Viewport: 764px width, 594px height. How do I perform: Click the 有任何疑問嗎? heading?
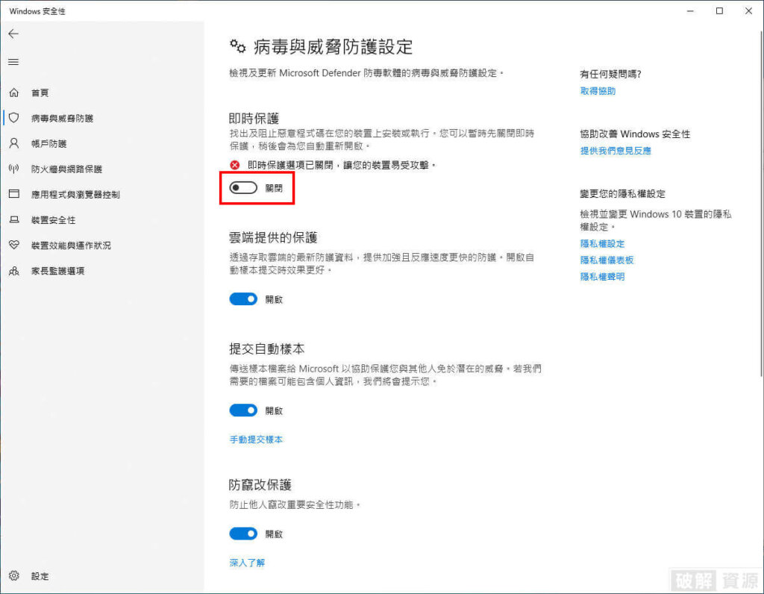point(610,74)
